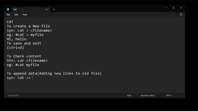This screenshot has height=111, width=198.
Task: Open the Edit menu
Action: tap(16, 14)
